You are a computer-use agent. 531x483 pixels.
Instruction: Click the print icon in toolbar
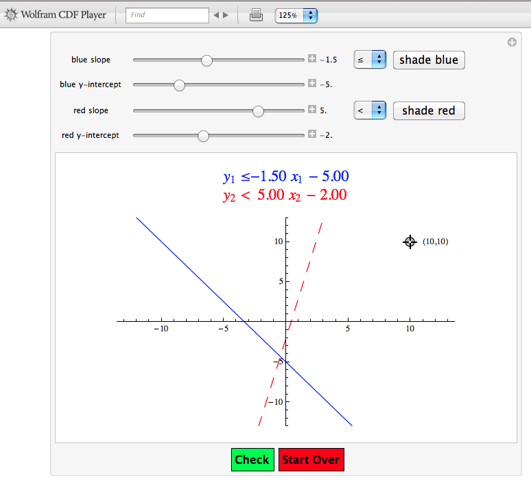pyautogui.click(x=256, y=15)
